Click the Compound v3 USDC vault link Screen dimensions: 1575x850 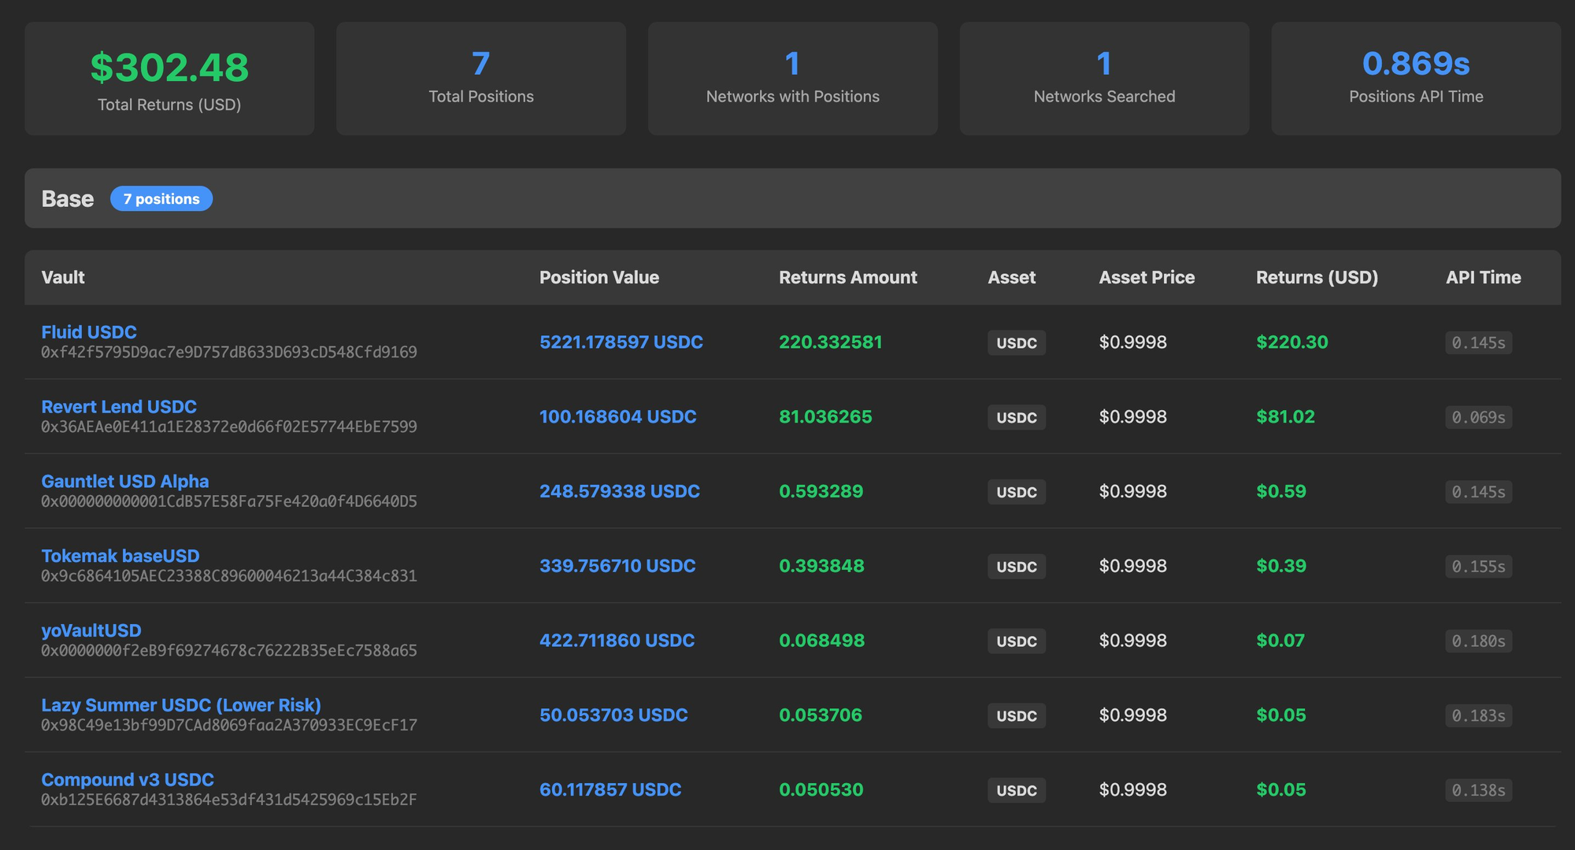pos(128,780)
